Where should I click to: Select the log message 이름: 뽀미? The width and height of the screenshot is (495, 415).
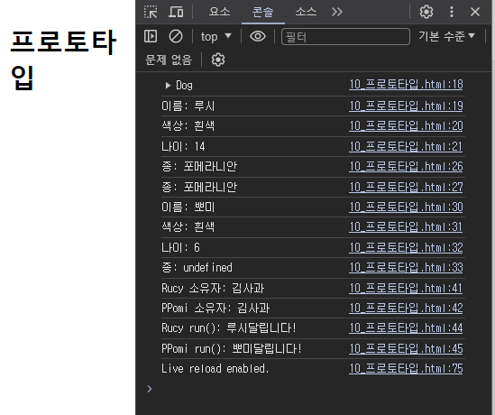pyautogui.click(x=188, y=207)
